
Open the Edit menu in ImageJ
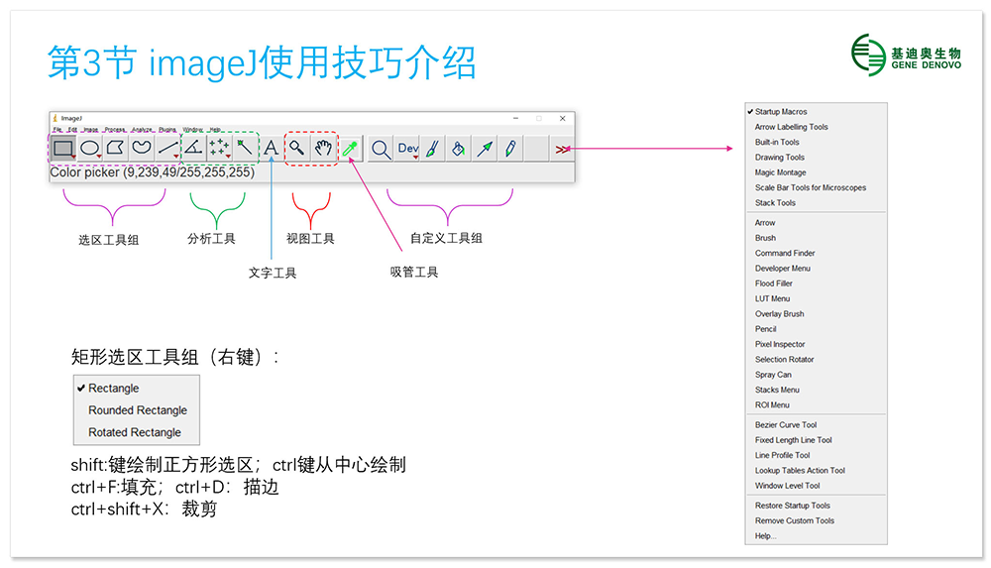72,129
